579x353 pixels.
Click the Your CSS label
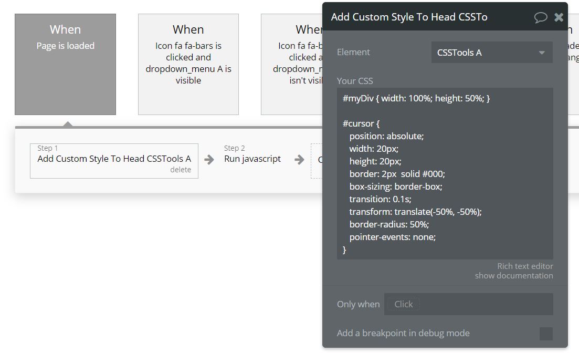(355, 81)
